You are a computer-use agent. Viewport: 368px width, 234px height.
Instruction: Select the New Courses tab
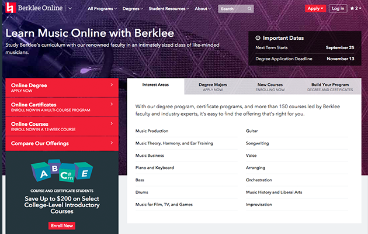point(271,87)
